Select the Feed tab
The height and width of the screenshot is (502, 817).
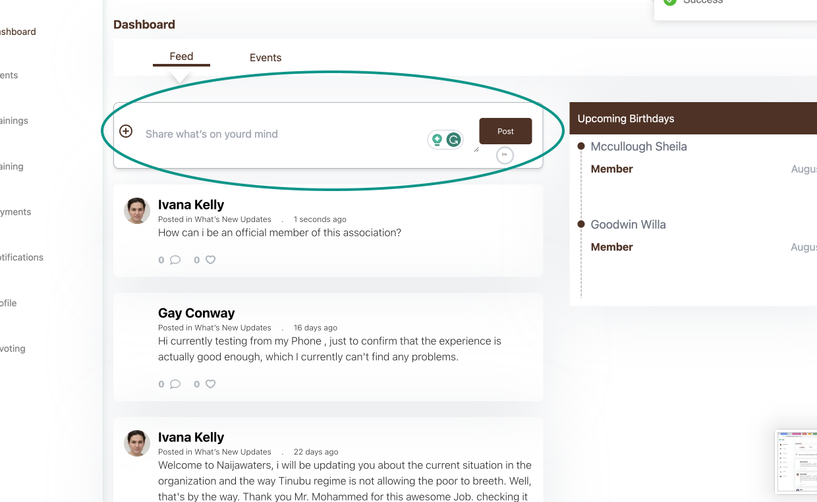(181, 57)
